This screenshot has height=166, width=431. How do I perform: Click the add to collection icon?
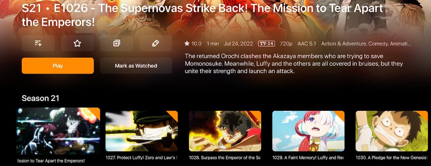tap(116, 43)
